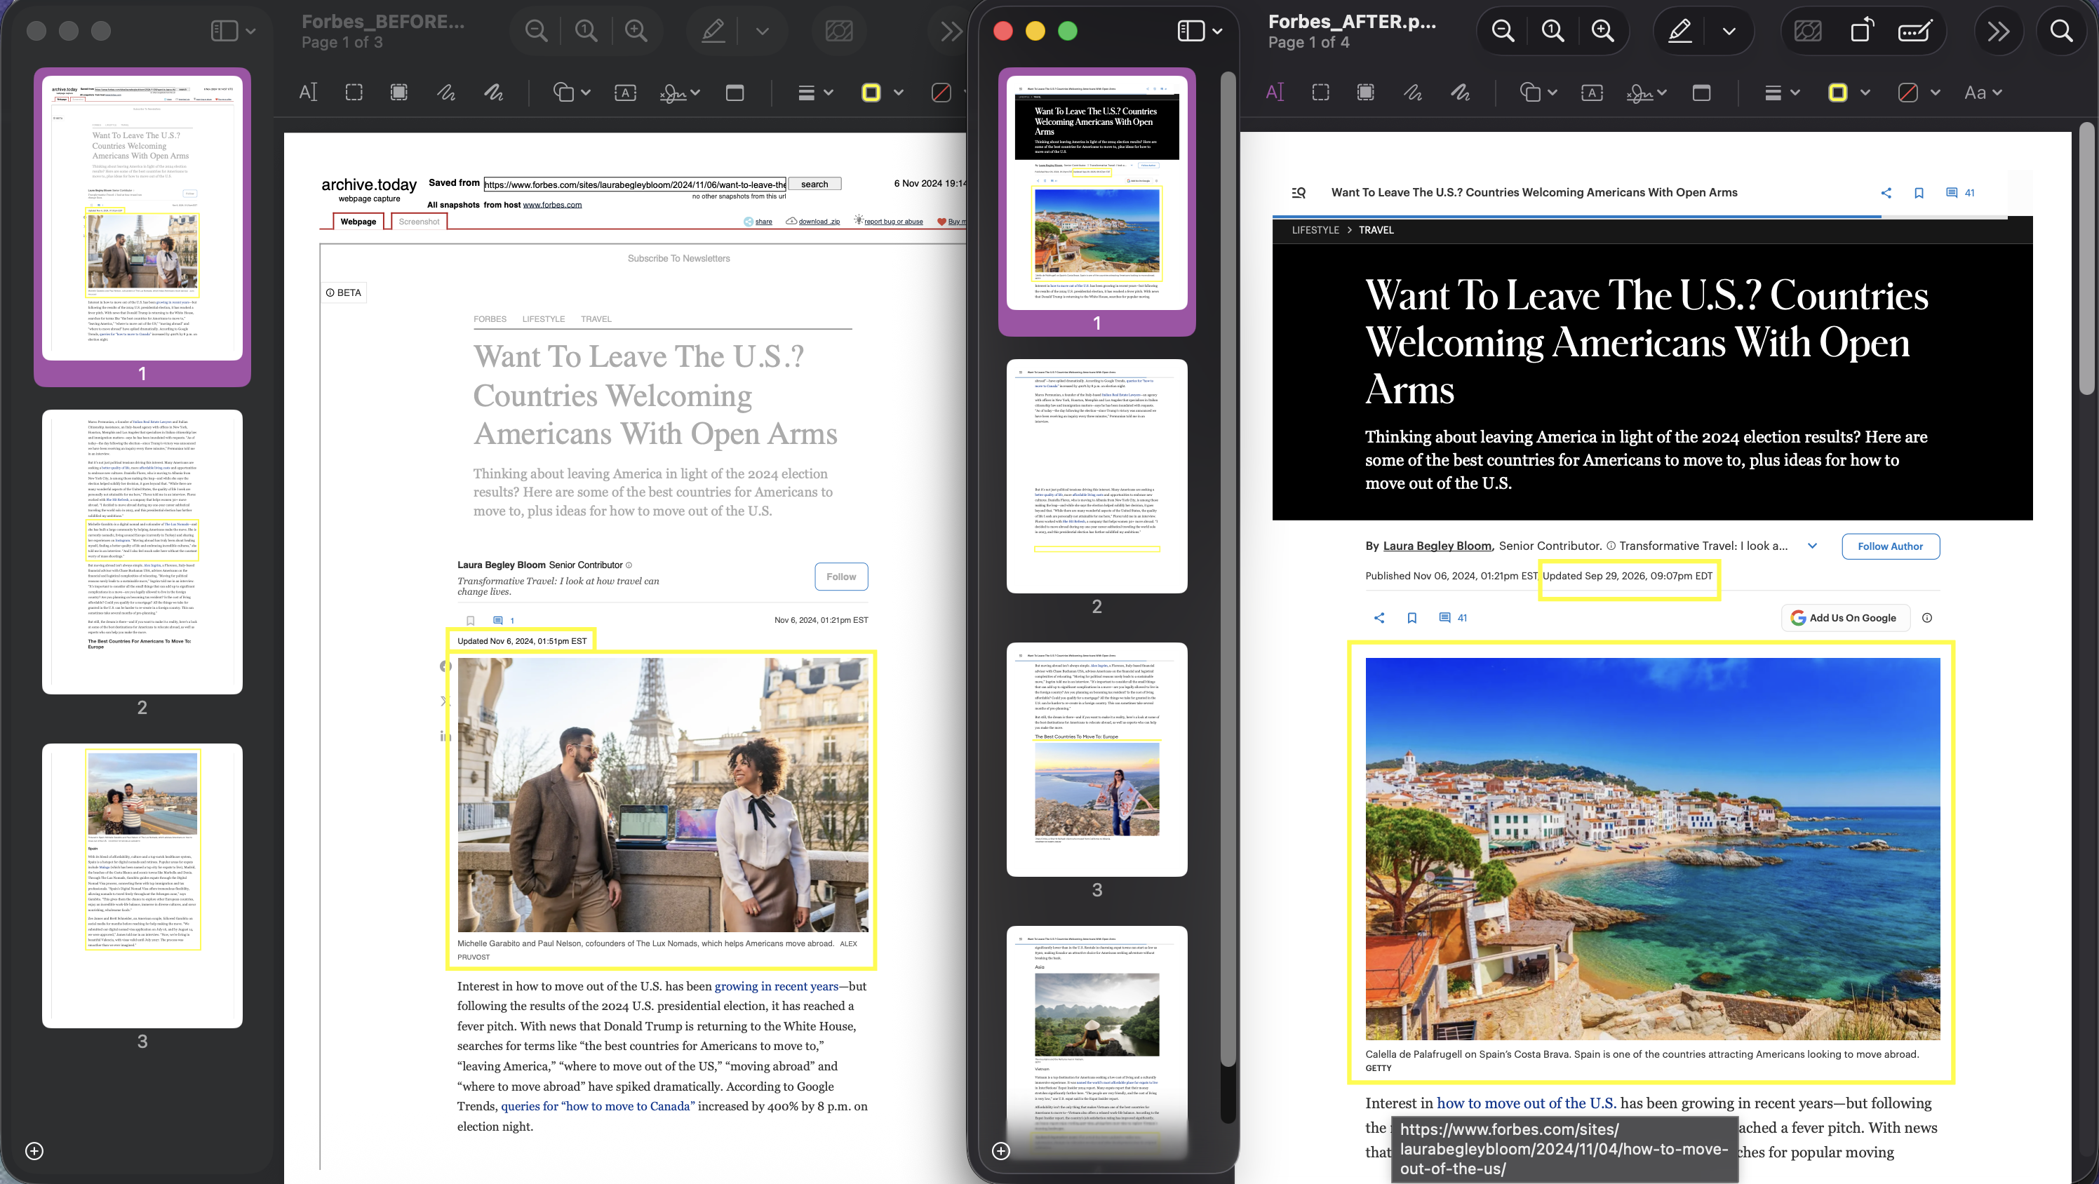Image resolution: width=2099 pixels, height=1184 pixels.
Task: Click the archive.today saved URL input field
Action: [635, 184]
